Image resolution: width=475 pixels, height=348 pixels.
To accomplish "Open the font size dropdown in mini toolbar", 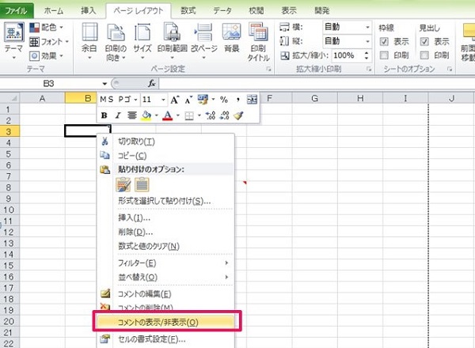I will pos(163,100).
